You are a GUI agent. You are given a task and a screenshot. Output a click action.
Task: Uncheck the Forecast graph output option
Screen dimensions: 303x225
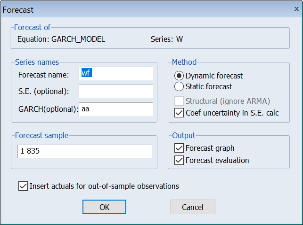tap(179, 148)
